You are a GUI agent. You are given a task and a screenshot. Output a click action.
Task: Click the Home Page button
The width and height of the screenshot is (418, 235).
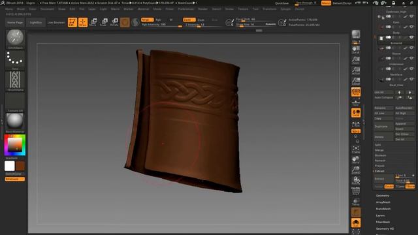point(15,22)
